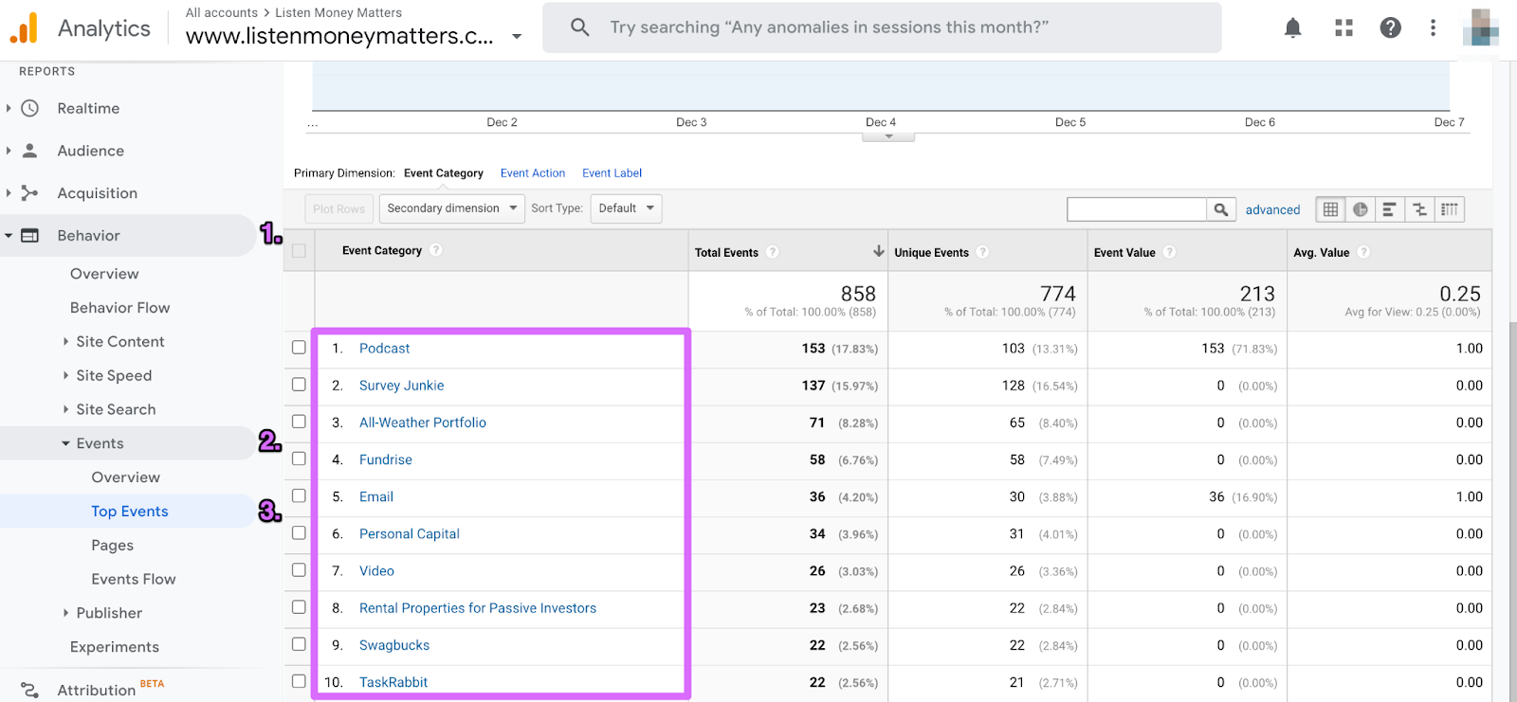Expand Site Search submenu
The height and width of the screenshot is (702, 1517).
[65, 409]
